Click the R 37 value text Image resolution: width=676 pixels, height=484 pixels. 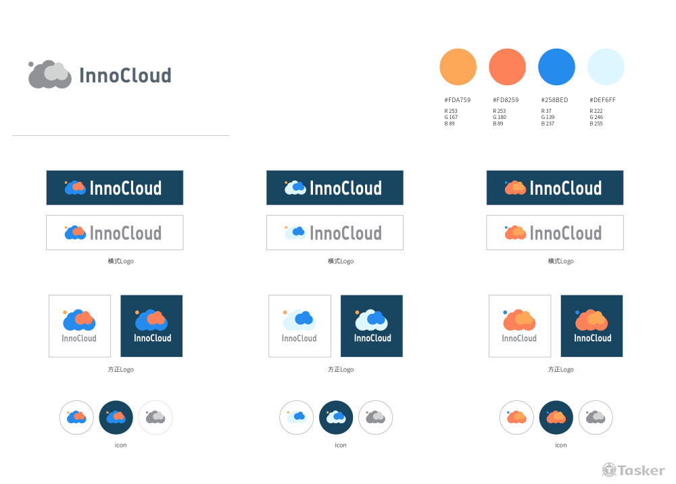pos(546,111)
